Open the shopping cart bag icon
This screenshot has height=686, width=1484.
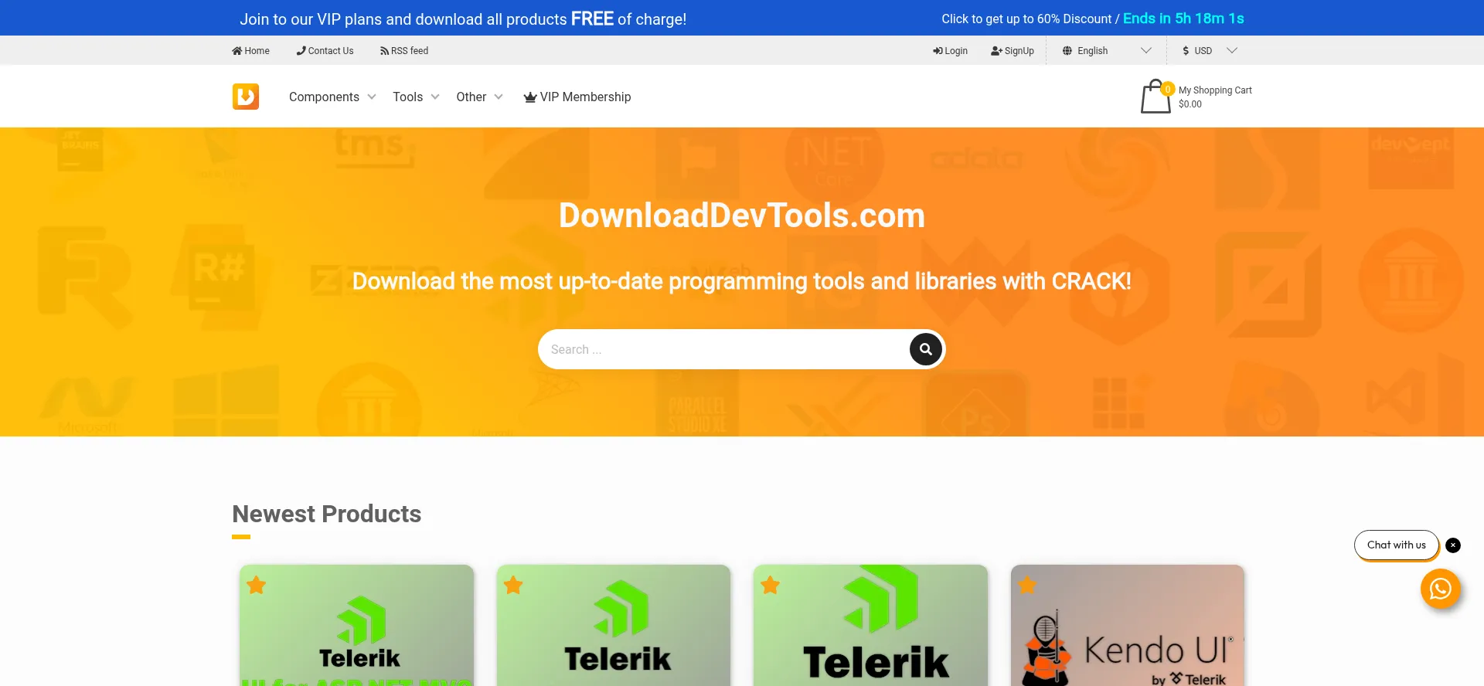coord(1156,97)
